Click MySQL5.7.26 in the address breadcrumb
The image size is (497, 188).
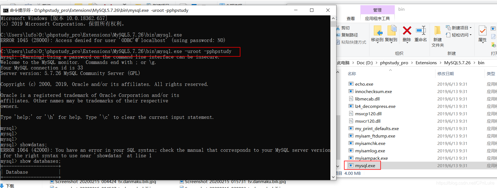click(x=457, y=63)
